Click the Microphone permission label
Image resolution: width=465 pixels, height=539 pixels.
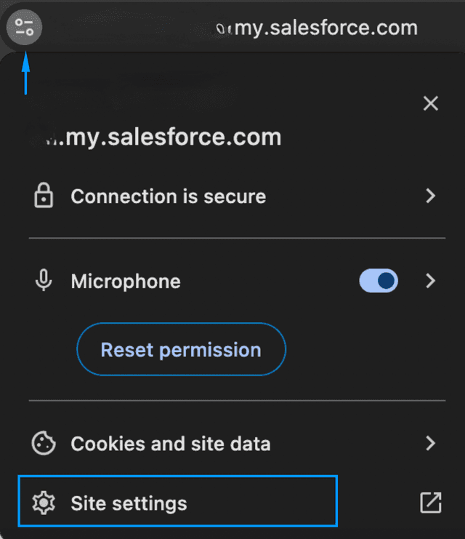pos(126,282)
